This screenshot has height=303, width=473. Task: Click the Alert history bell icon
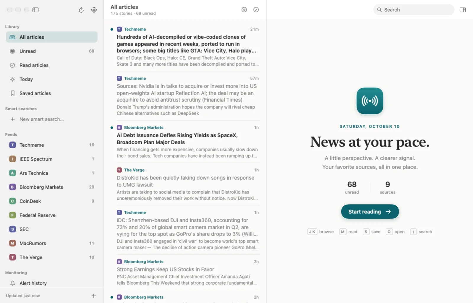point(12,283)
